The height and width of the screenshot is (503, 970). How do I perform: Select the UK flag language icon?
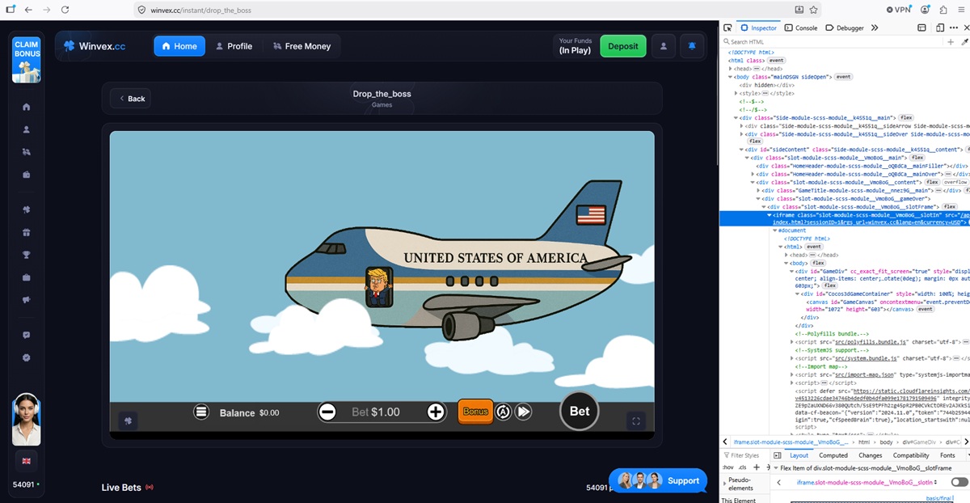click(x=27, y=461)
